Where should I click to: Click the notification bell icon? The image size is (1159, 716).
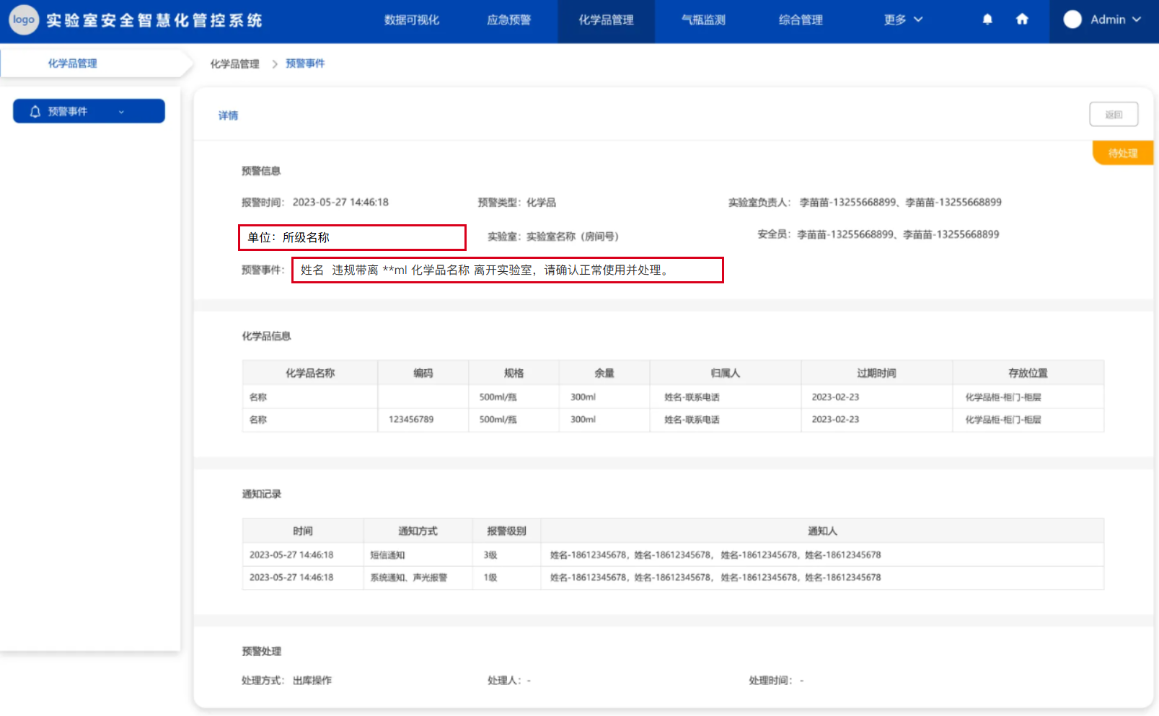(987, 19)
